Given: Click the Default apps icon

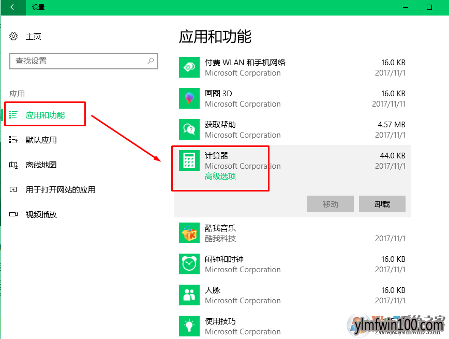Looking at the screenshot, I should click(13, 140).
